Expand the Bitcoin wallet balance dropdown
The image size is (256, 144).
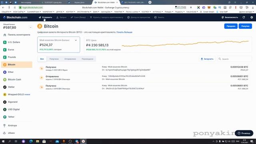pyautogui.click(x=76, y=40)
